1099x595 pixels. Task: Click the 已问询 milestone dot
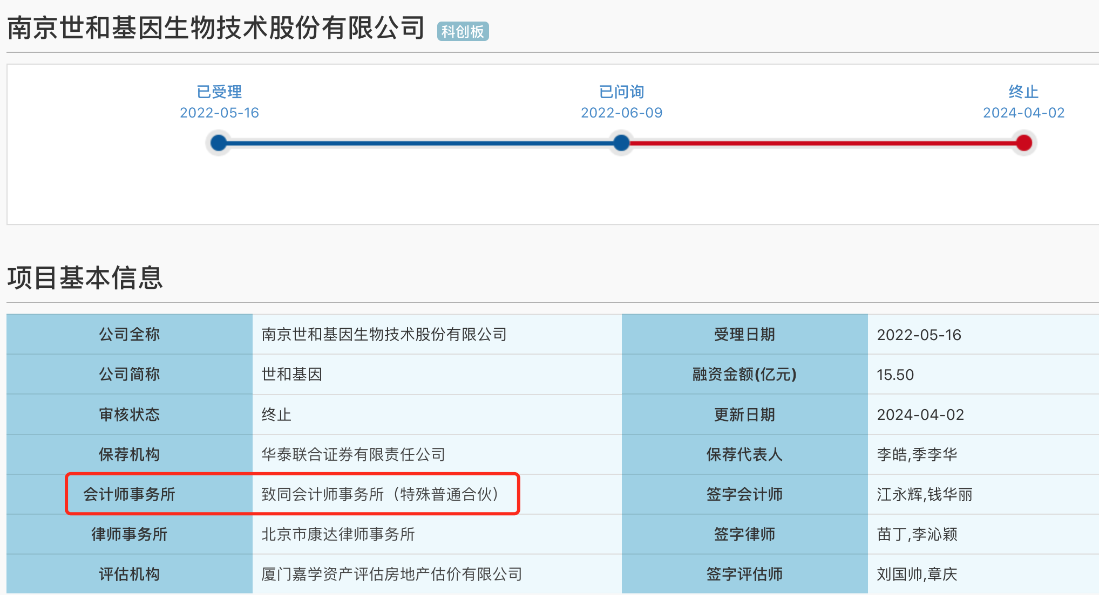tap(621, 143)
